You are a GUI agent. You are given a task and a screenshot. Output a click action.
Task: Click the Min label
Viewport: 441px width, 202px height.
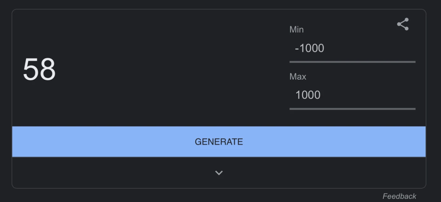click(296, 30)
